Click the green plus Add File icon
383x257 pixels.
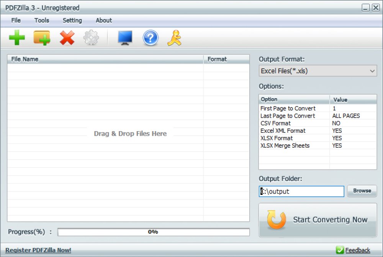coord(17,38)
